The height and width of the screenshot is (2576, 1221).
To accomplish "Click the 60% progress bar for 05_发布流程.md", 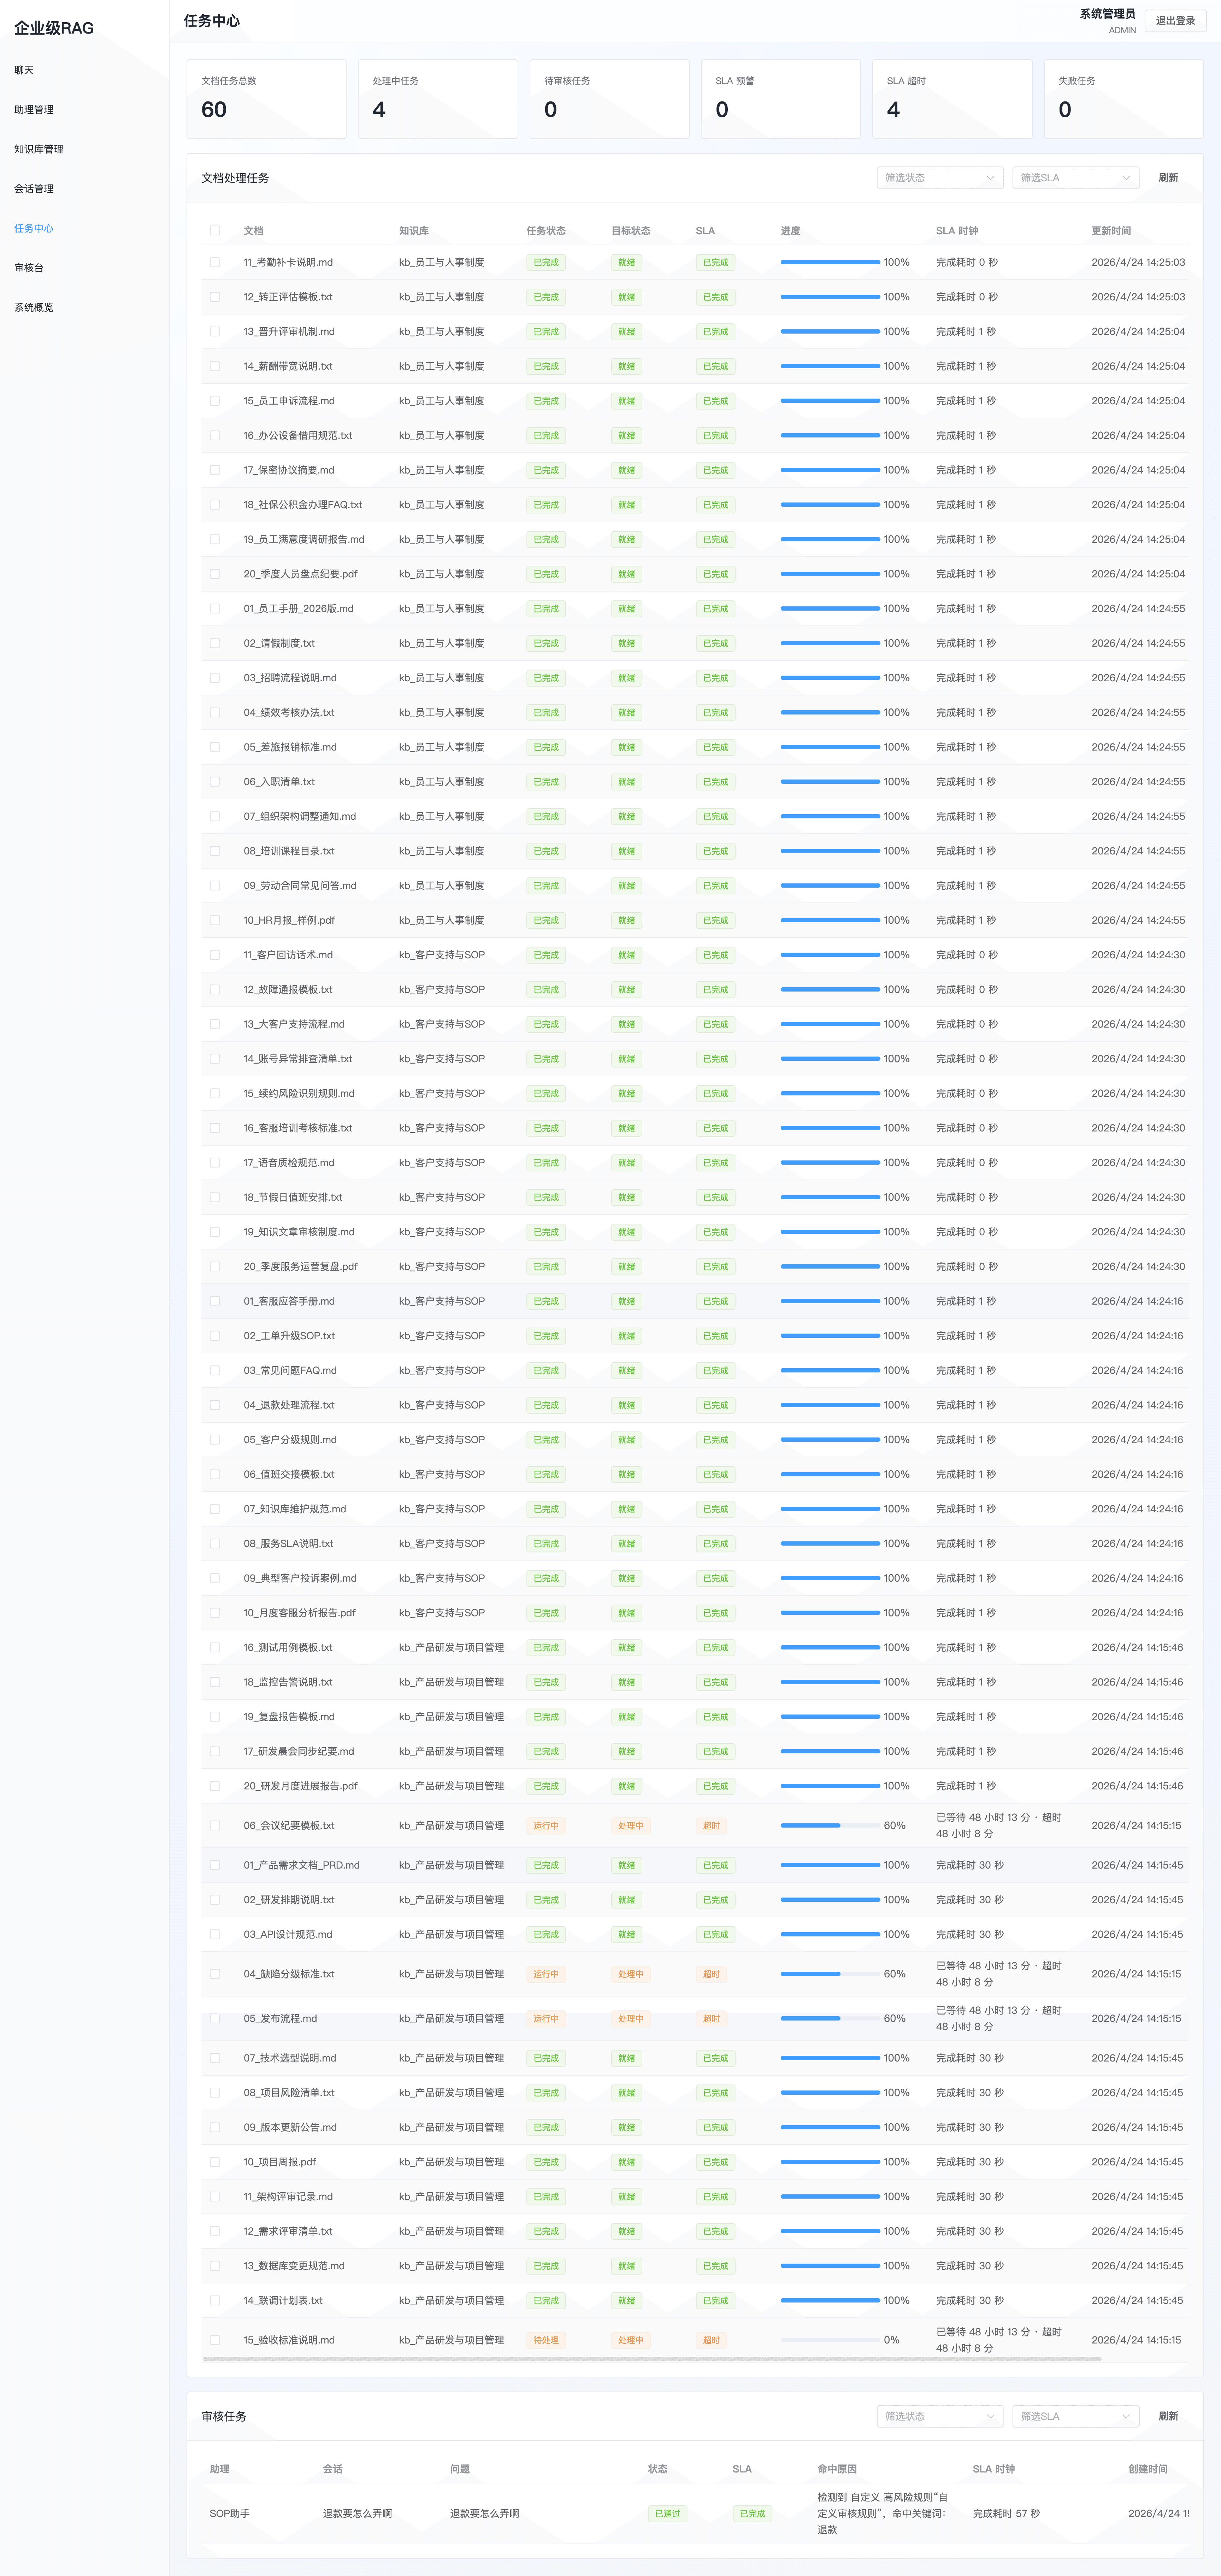I will pos(830,2018).
